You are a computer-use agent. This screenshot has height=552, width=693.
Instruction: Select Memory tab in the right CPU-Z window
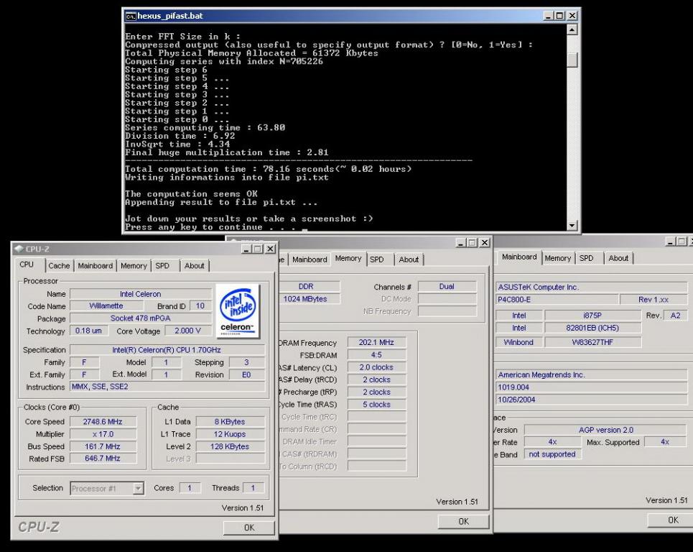click(558, 258)
